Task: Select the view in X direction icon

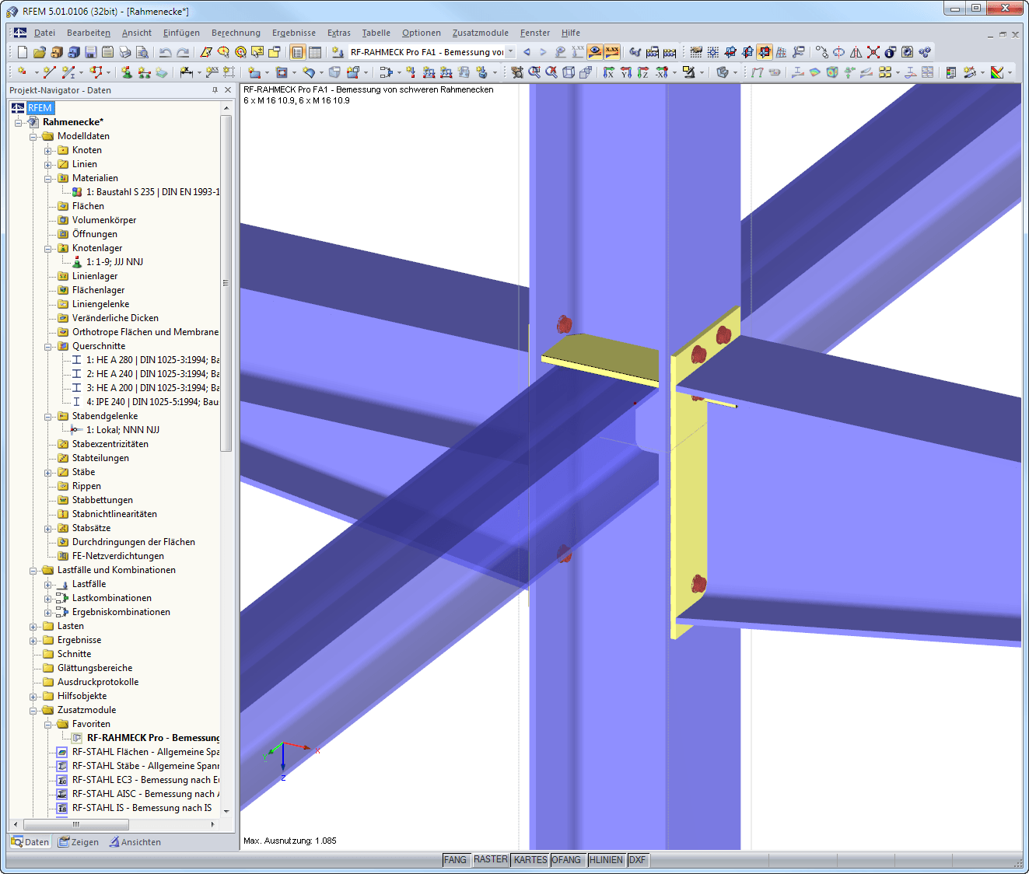Action: [x=608, y=72]
